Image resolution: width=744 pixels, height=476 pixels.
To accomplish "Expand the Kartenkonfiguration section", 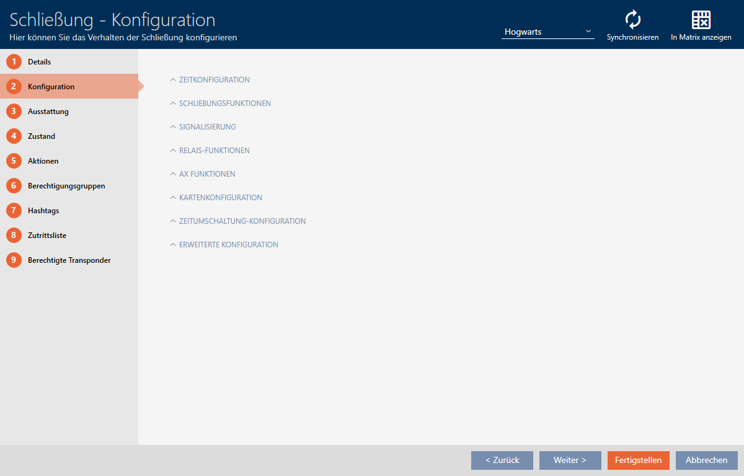I will pos(220,198).
